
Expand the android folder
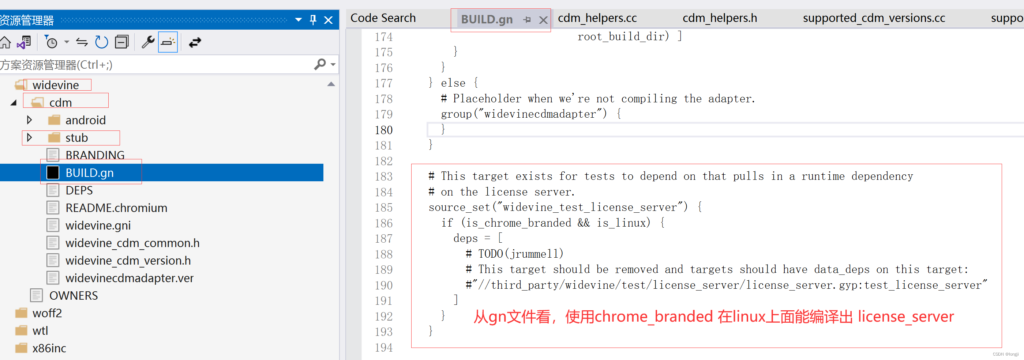pos(29,120)
